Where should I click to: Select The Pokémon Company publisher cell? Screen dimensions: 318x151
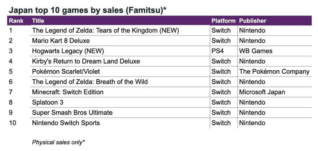coord(274,72)
